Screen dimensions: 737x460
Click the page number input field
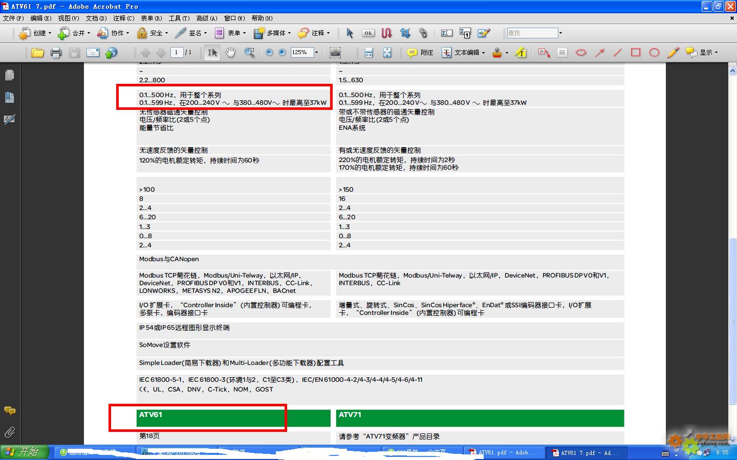(177, 52)
